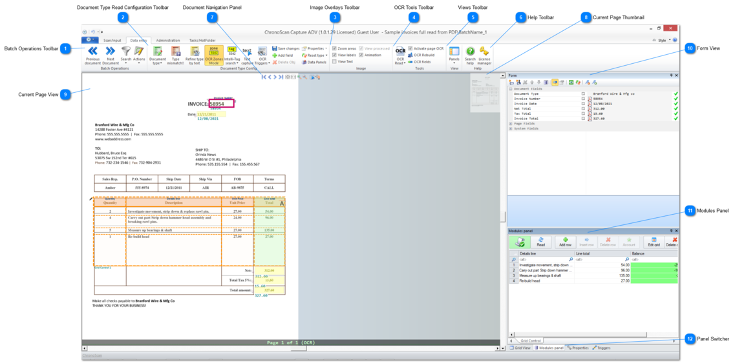
Task: Click the Details line column header
Action: pyautogui.click(x=546, y=253)
